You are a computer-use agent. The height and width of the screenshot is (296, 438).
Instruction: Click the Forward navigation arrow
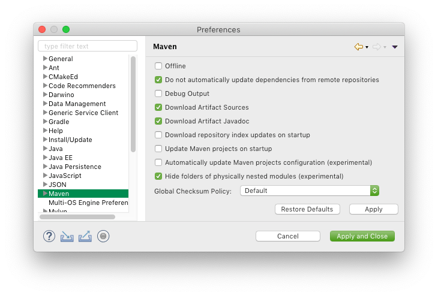(377, 47)
